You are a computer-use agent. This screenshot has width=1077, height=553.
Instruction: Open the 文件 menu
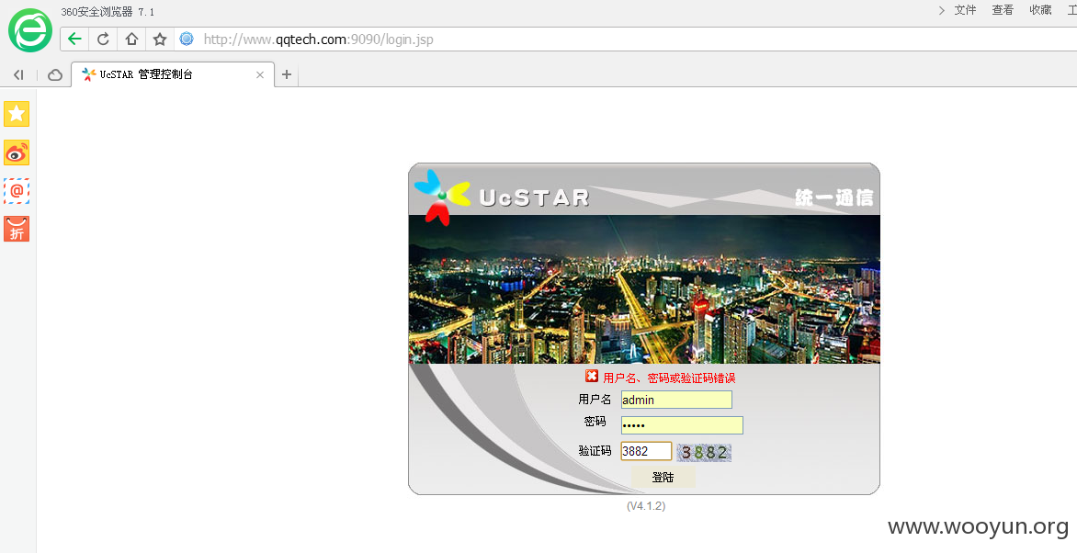[965, 10]
